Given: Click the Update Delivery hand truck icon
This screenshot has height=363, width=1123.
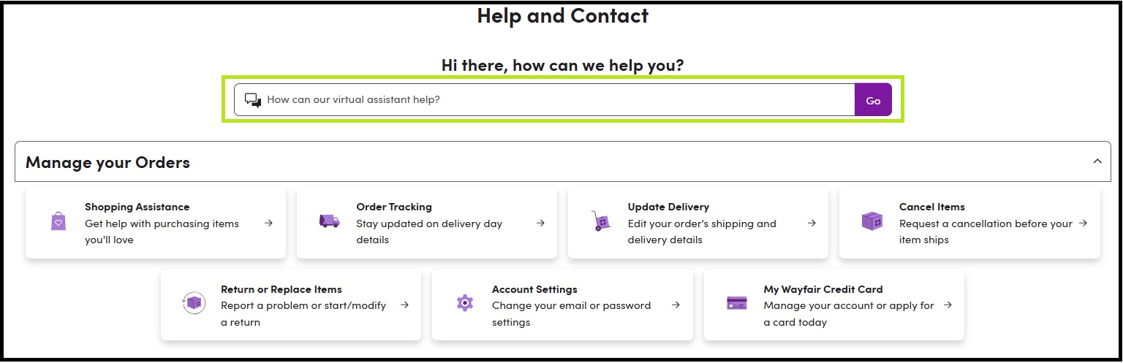Looking at the screenshot, I should point(601,221).
